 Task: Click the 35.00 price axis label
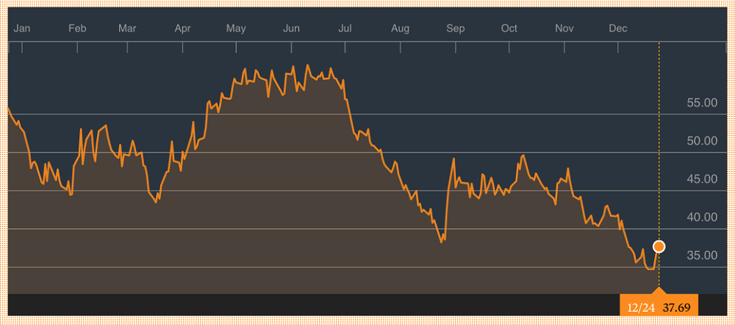(702, 256)
